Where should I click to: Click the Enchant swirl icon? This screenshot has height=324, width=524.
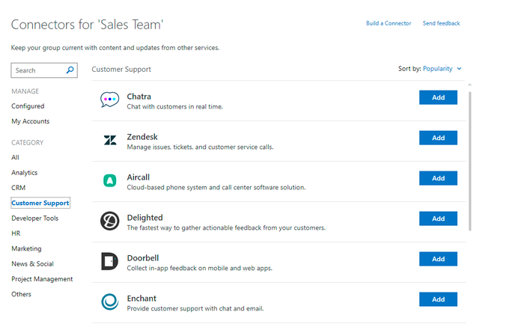coord(109,302)
